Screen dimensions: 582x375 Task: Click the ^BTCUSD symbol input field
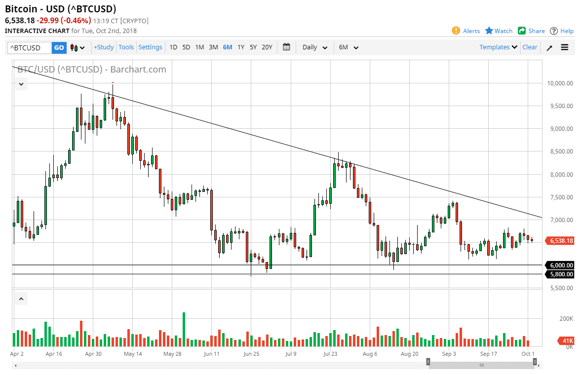[30, 48]
